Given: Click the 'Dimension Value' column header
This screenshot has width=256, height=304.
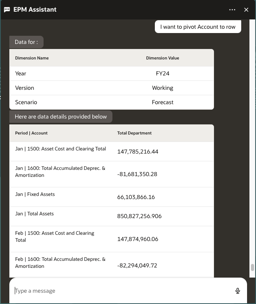Looking at the screenshot, I should pos(163,58).
